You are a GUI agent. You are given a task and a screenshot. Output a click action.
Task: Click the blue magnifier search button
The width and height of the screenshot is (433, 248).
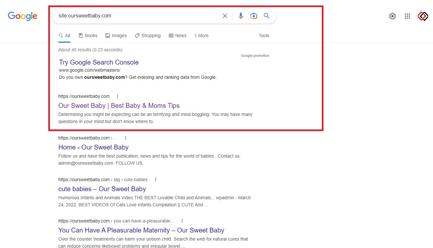267,16
